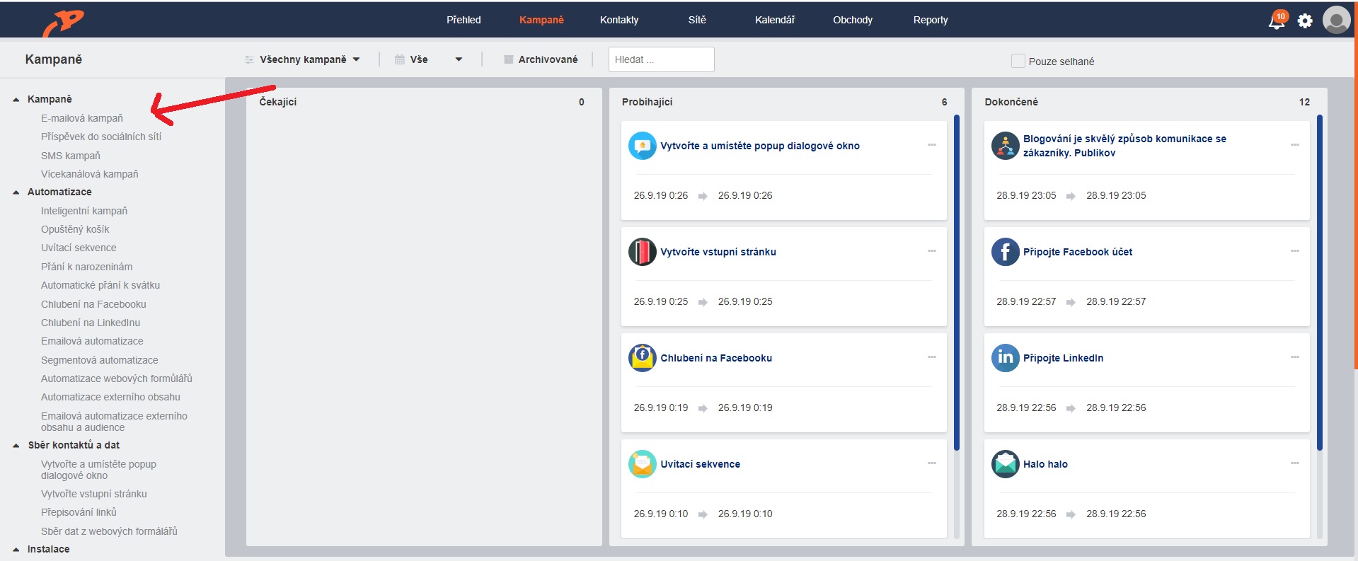Click the popup dialog campaign icon
Screen dimensions: 1358x561
click(642, 146)
